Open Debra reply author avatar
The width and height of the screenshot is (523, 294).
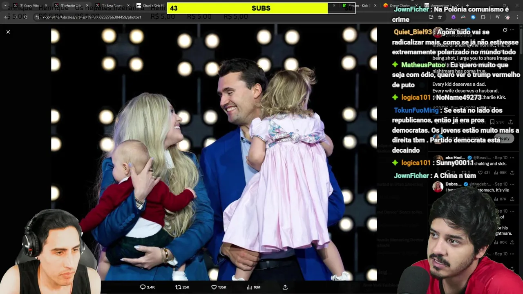[x=438, y=187]
